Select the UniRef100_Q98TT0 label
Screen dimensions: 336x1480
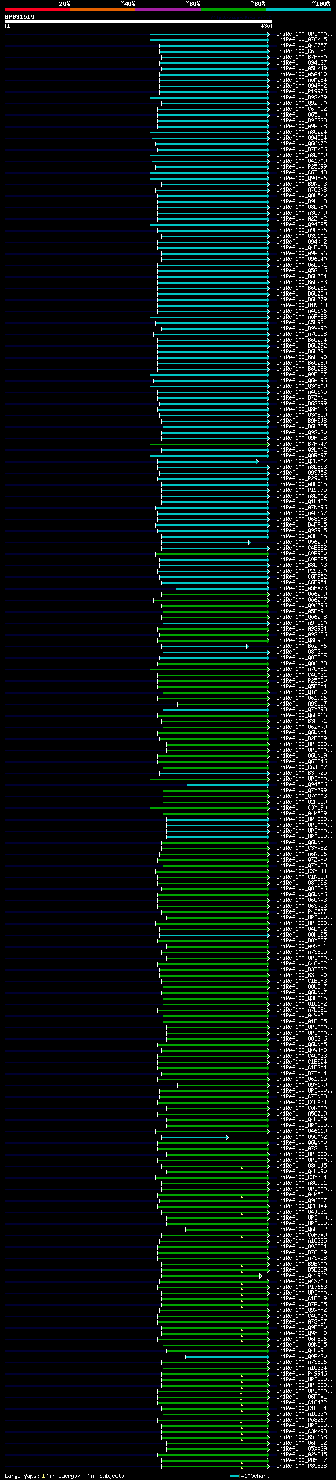point(301,1333)
